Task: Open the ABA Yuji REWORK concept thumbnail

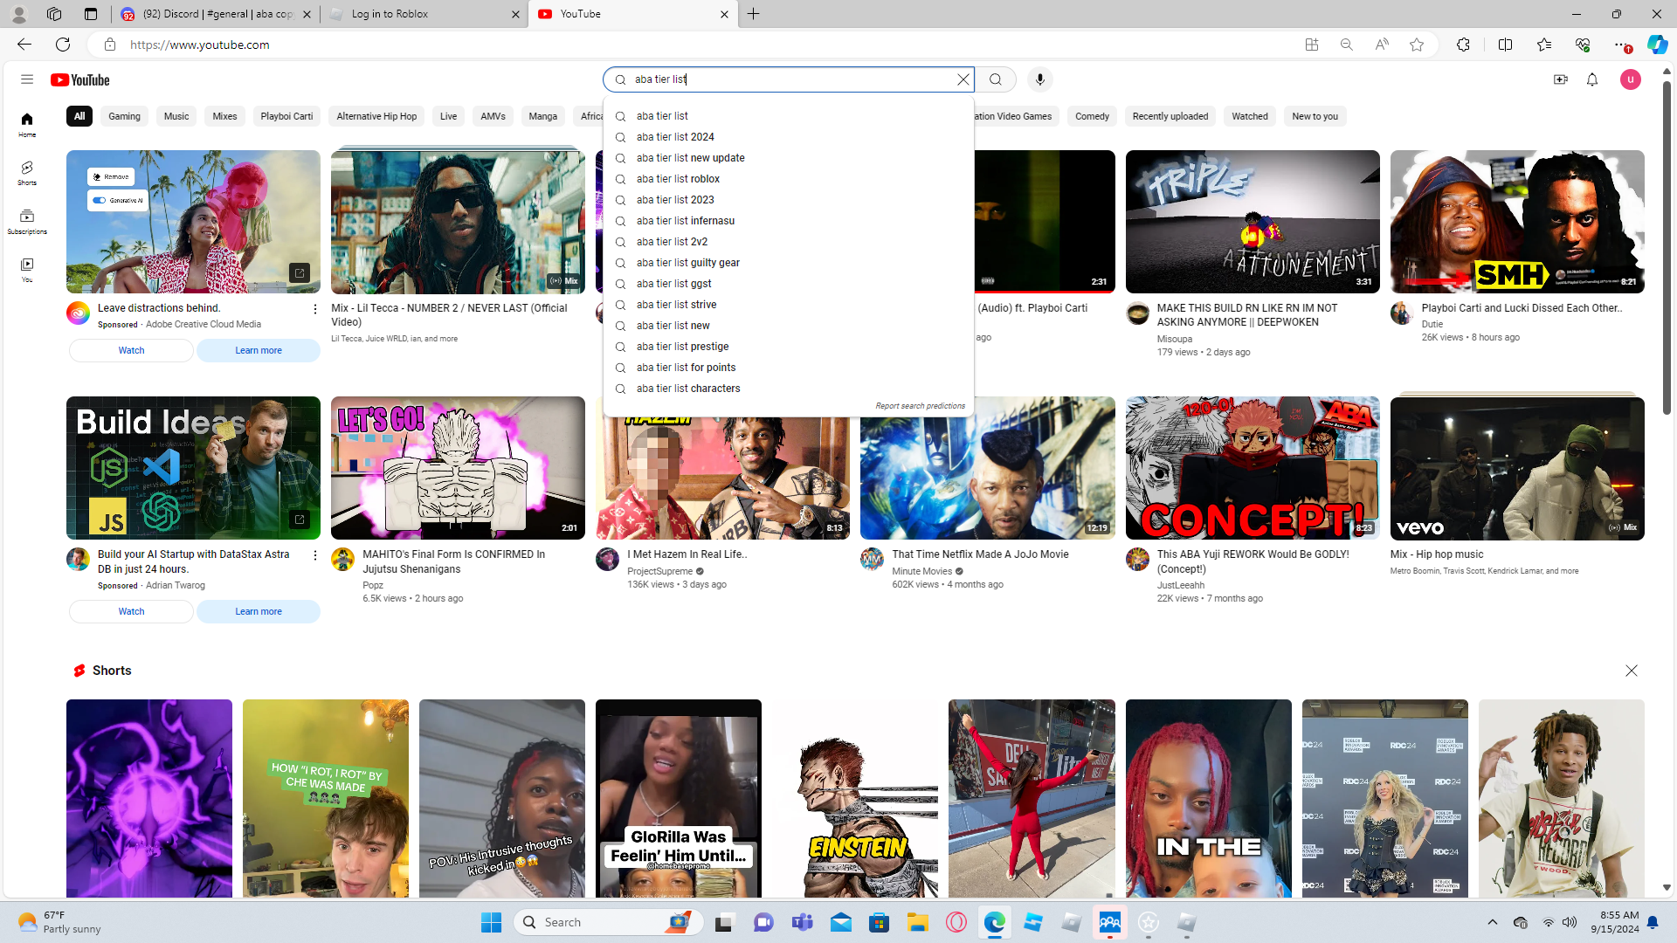Action: [x=1253, y=468]
